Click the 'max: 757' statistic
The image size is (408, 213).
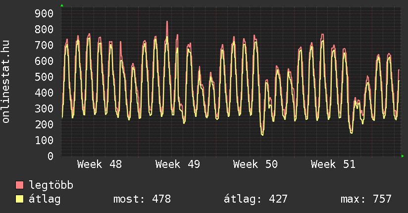[x=366, y=199]
